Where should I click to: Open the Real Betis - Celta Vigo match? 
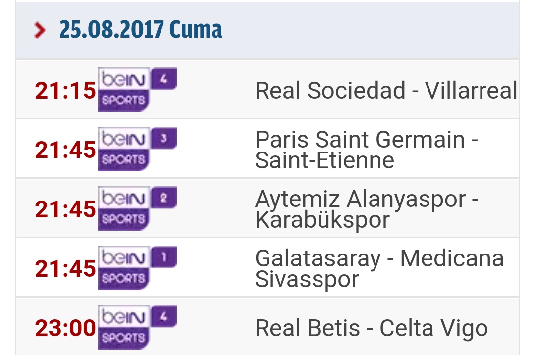[x=372, y=328]
